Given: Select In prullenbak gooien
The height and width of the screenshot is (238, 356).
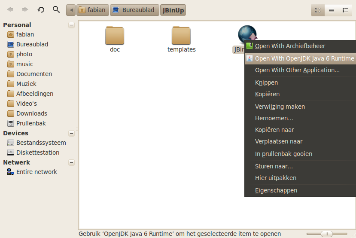Looking at the screenshot, I should click(300, 154).
